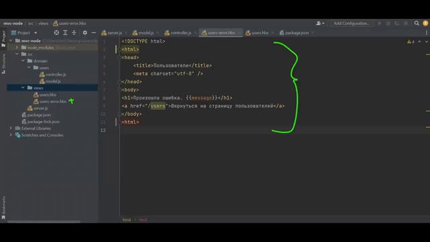430x242 pixels.
Task: Select the node_modules folder row
Action: pyautogui.click(x=52, y=48)
